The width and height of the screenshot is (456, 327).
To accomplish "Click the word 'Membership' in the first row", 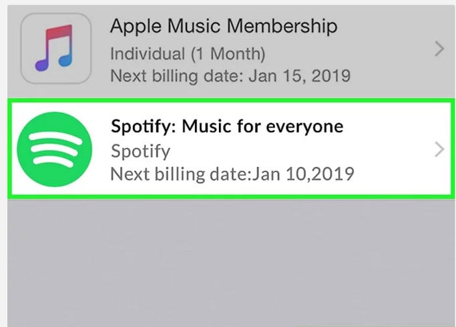I will (x=282, y=27).
